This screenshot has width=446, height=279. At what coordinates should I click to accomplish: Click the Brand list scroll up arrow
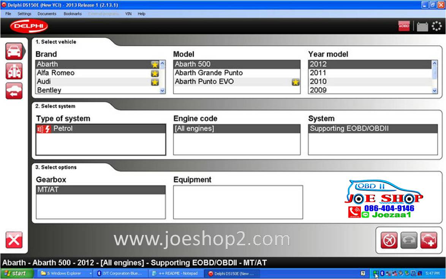point(163,64)
